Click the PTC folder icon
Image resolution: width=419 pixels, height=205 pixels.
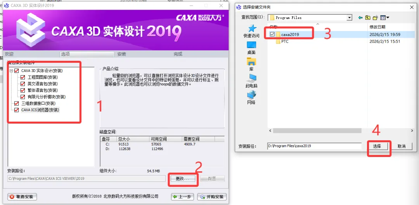click(x=278, y=41)
